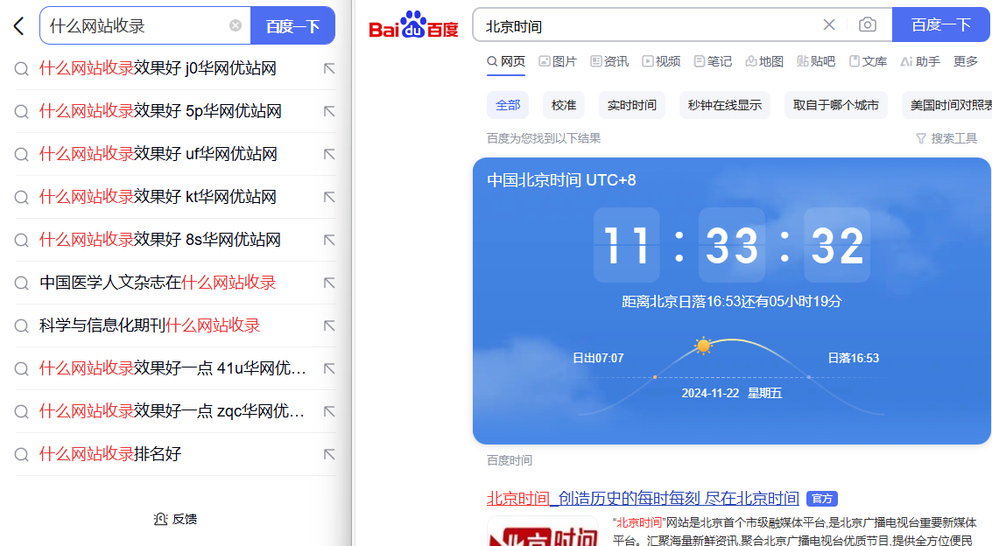Switch to 图片 tab
This screenshot has height=546, width=992.
tap(558, 61)
